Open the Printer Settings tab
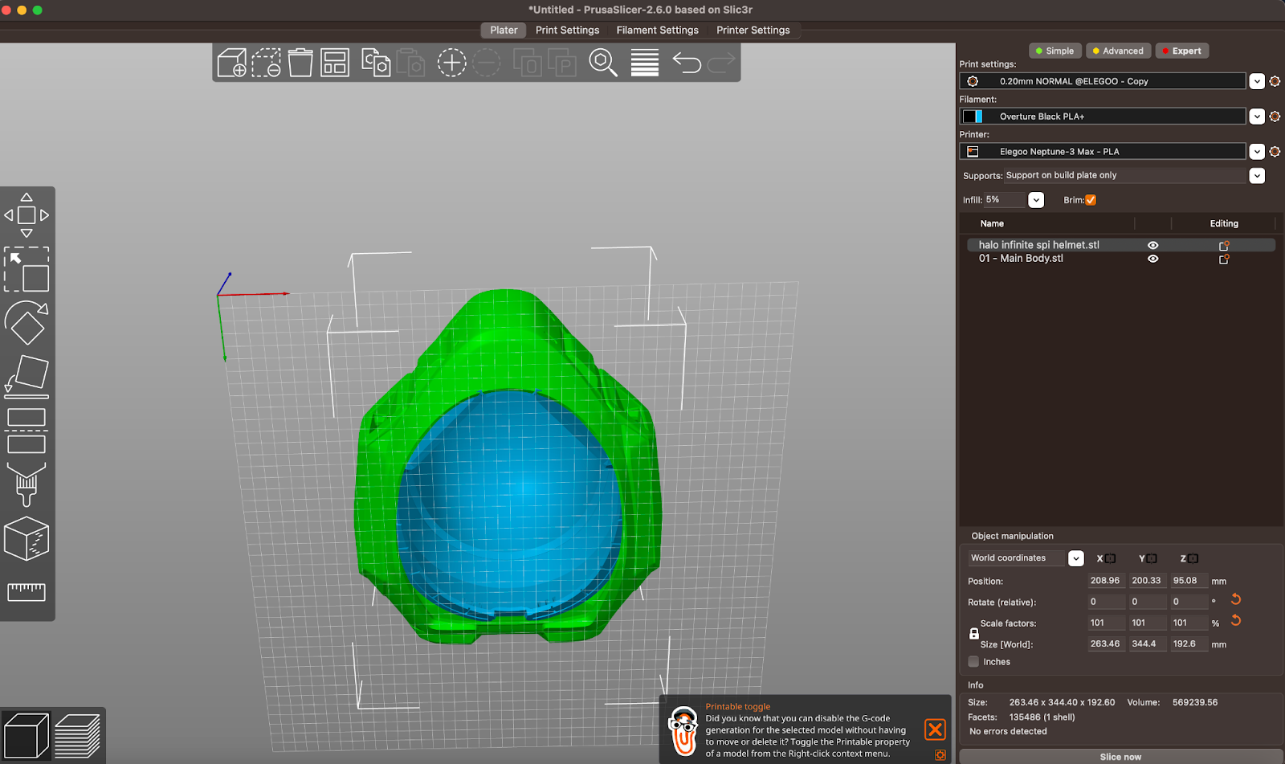 pyautogui.click(x=753, y=31)
